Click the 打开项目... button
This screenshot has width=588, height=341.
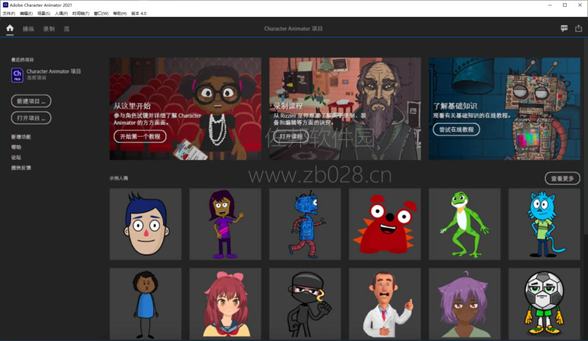[31, 118]
